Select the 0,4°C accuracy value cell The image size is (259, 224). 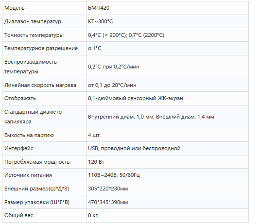167,35
